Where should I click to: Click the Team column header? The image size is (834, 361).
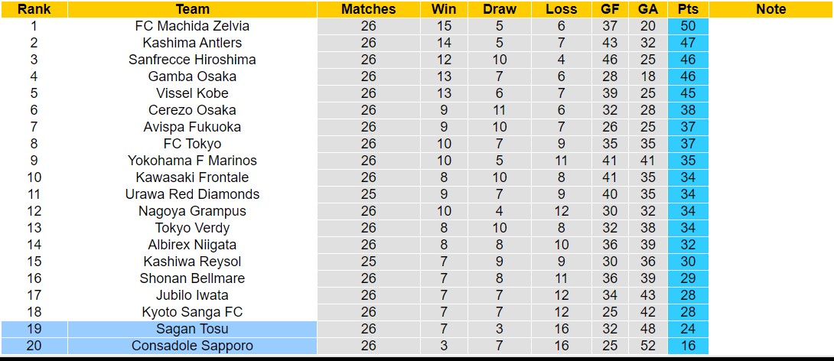click(x=192, y=9)
